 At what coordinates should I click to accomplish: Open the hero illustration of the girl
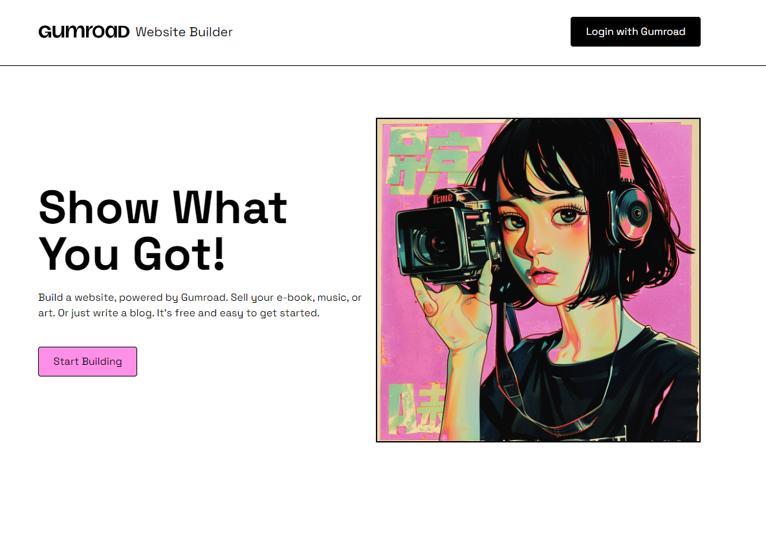click(x=538, y=280)
